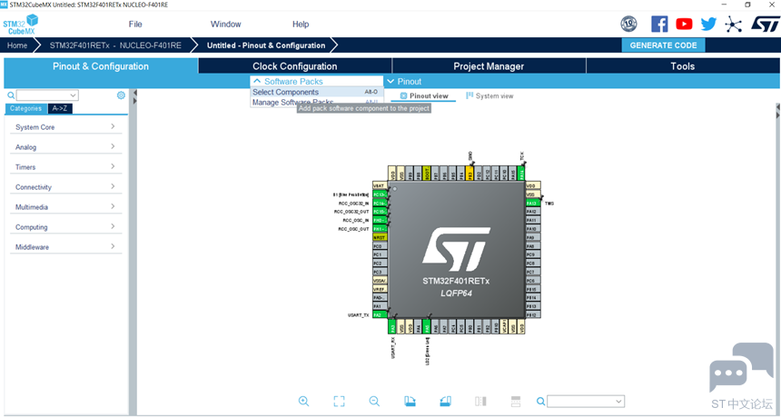Click Untitled - Pinout & Configuration breadcrumb

(266, 45)
